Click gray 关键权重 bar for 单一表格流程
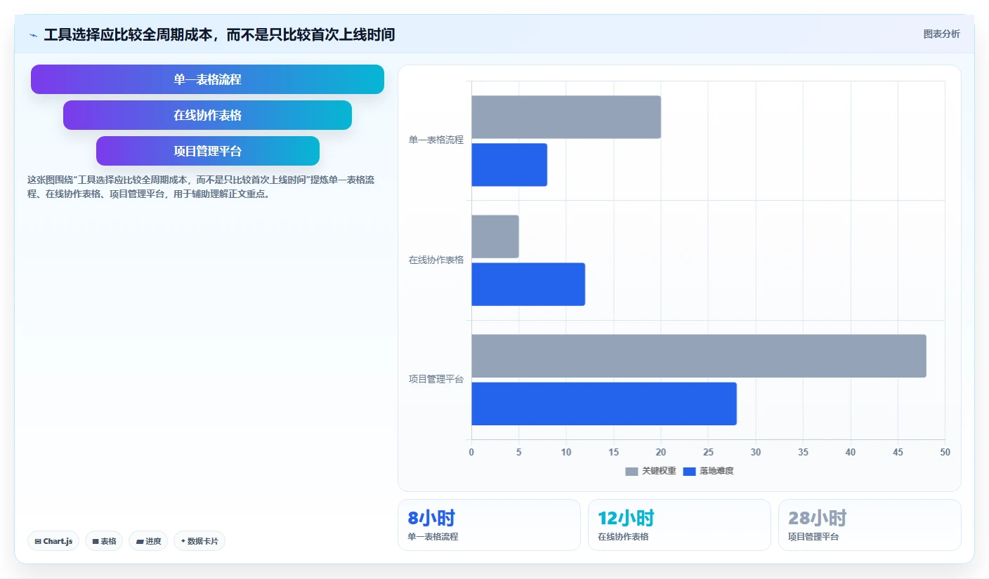 coord(566,117)
